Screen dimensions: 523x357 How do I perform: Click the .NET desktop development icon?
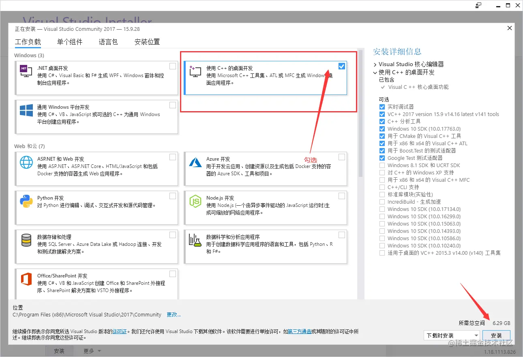click(26, 72)
